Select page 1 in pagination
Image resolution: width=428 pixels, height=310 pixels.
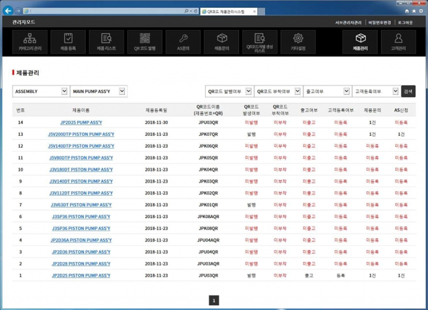[x=214, y=301]
